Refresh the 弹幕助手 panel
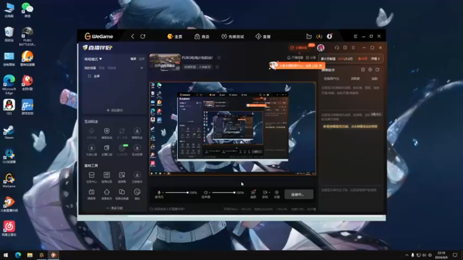Image resolution: width=463 pixels, height=260 pixels. point(377,70)
